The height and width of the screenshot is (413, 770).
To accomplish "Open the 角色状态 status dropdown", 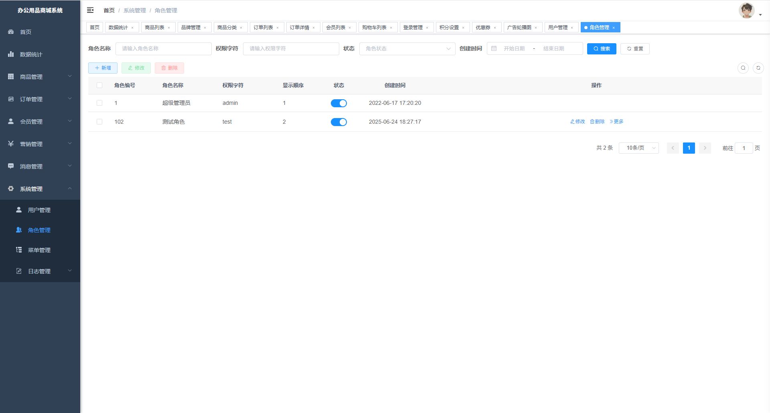I will 407,48.
